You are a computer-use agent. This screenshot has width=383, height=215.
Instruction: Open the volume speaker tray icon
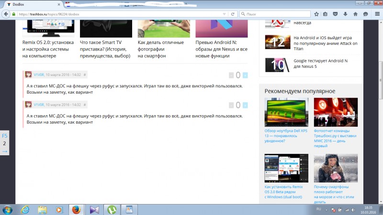tap(353, 210)
